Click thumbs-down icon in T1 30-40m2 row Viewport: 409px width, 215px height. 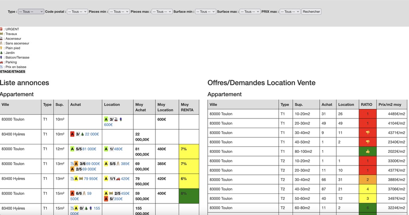(367, 133)
